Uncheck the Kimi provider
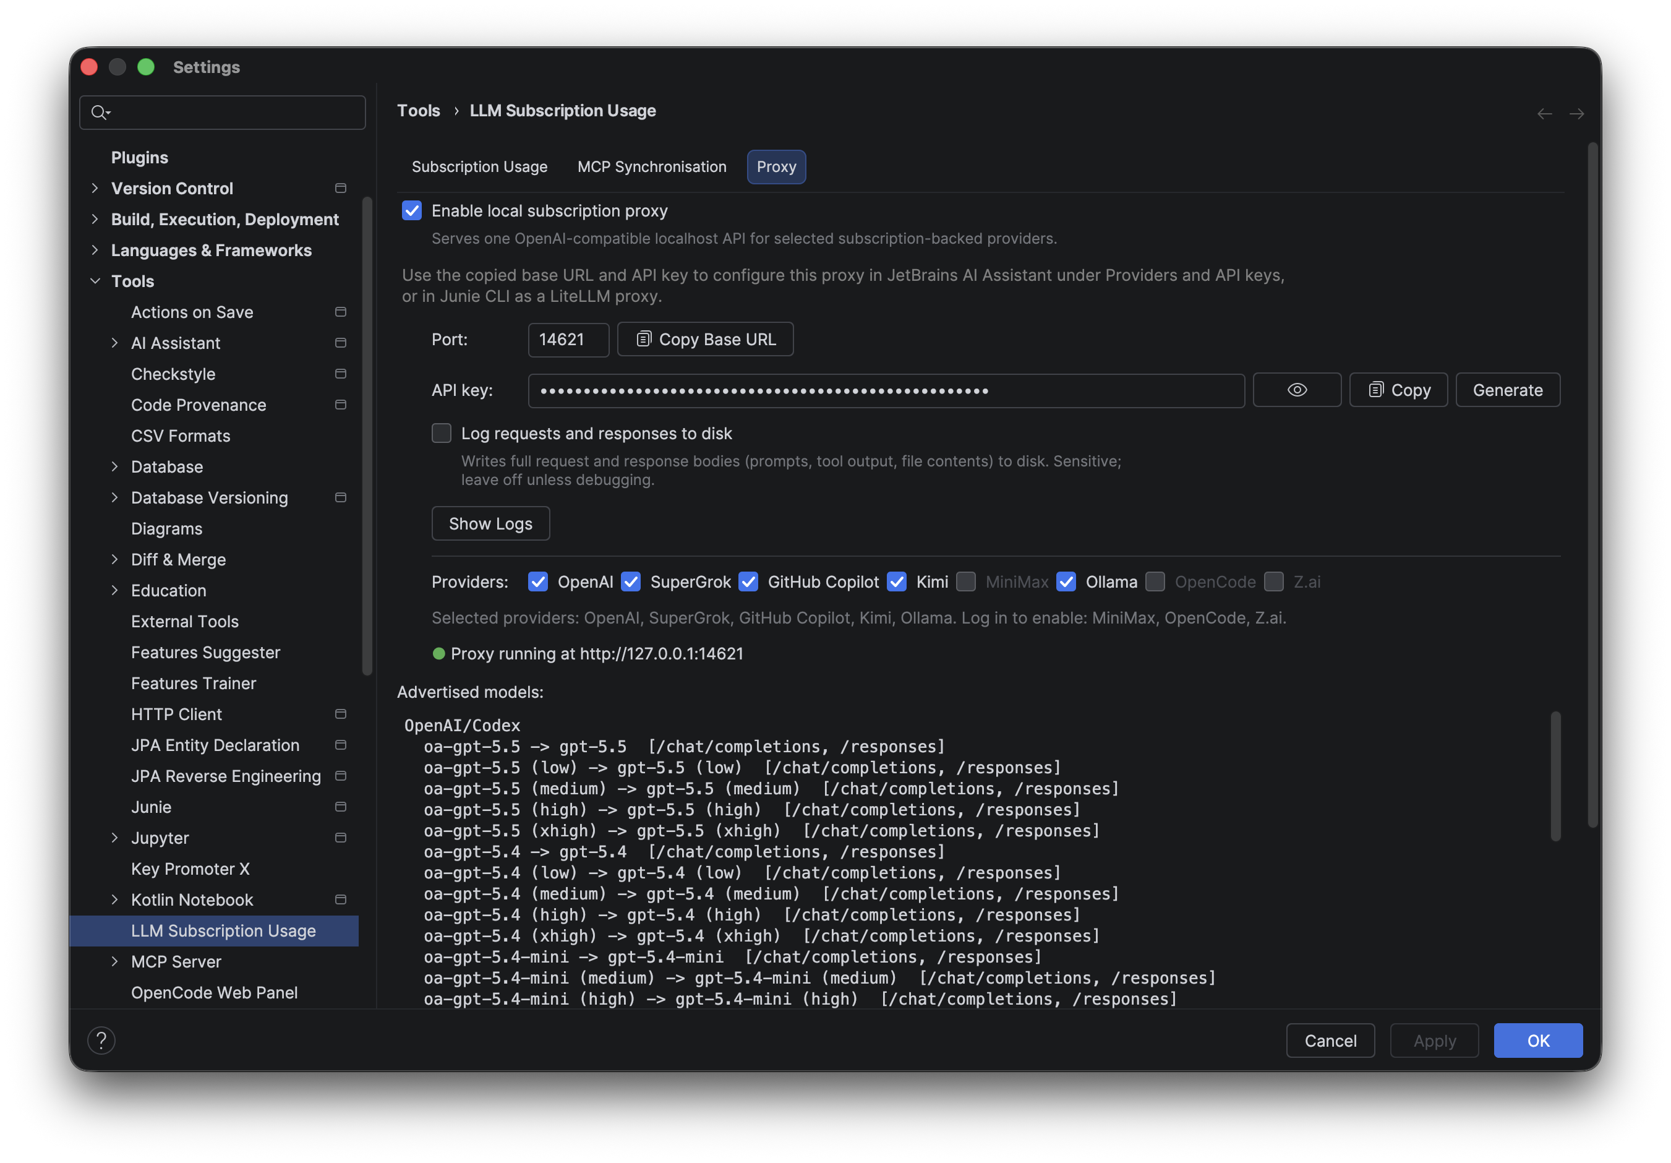This screenshot has width=1671, height=1163. pos(897,582)
